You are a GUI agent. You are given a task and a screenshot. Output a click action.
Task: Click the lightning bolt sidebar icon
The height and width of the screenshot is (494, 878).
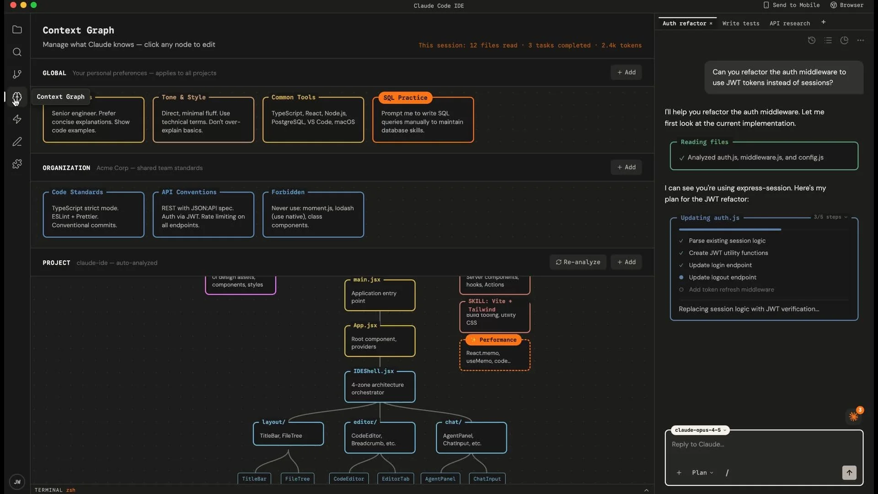17,119
